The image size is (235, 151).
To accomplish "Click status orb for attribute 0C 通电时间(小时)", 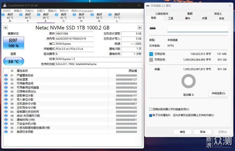I will tap(6, 120).
